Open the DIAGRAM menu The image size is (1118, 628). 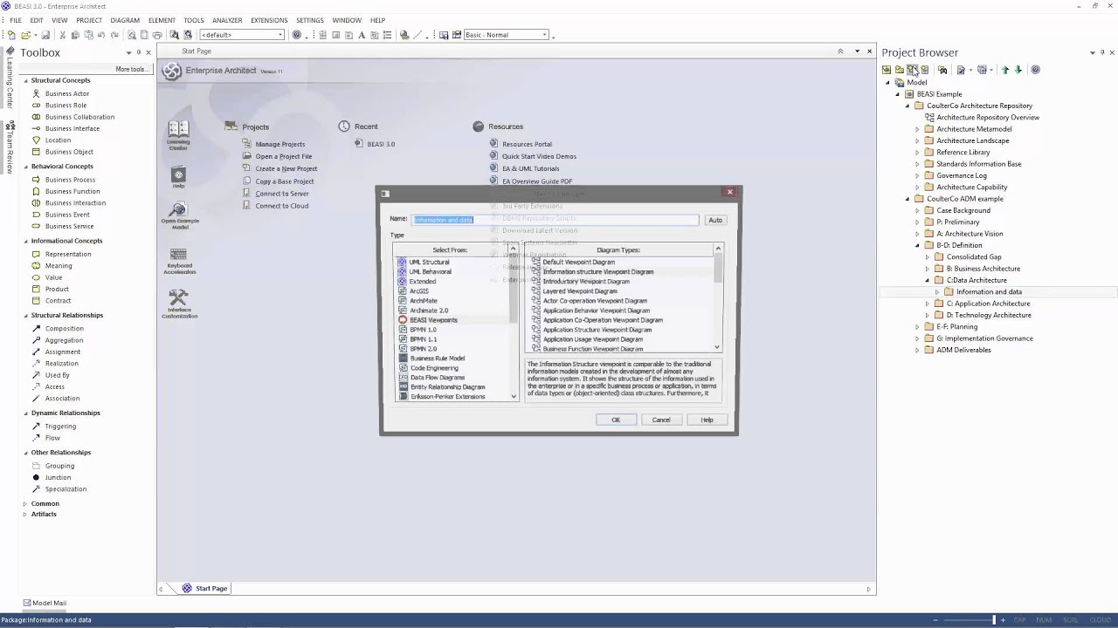tap(125, 20)
